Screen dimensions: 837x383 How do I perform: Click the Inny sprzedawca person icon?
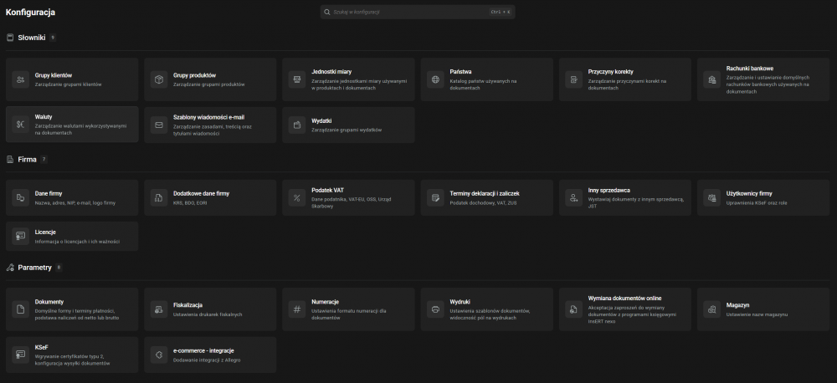pyautogui.click(x=573, y=198)
